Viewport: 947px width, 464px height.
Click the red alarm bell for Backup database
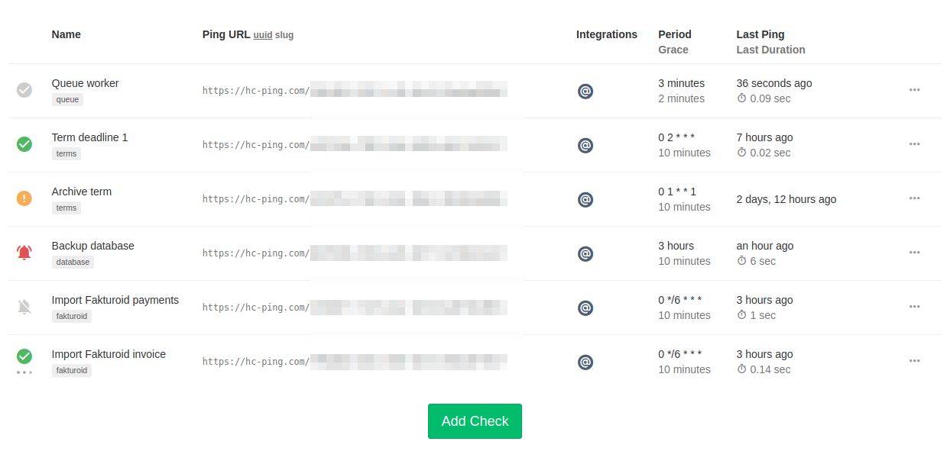tap(24, 253)
